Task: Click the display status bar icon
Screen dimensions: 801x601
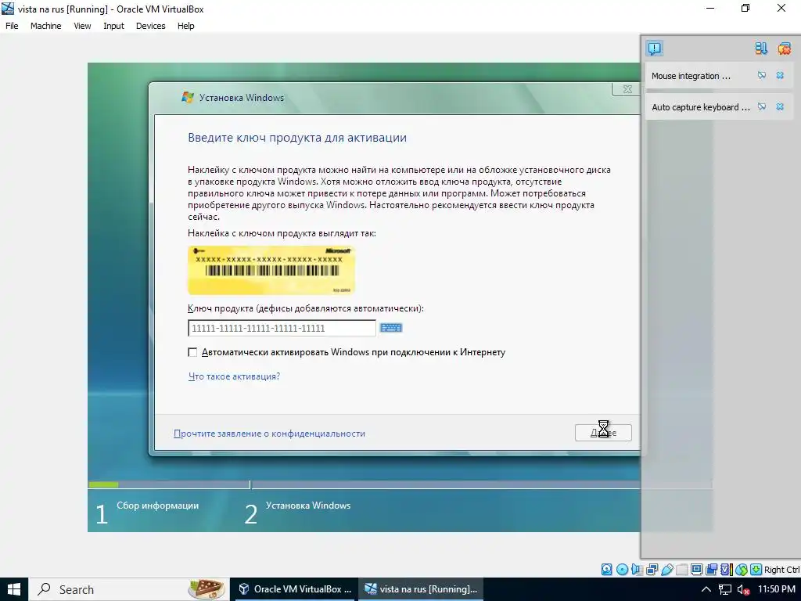Action: [696, 570]
